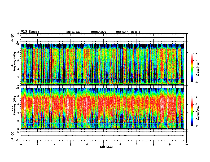The width and height of the screenshot is (210, 162).
Task: Click the "-5" tick on ch.1(V) axis
Action: click(x=18, y=42)
